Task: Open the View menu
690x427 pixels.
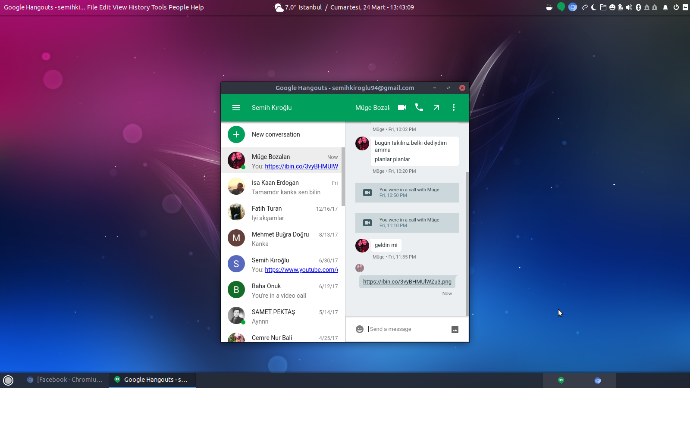Action: click(119, 7)
